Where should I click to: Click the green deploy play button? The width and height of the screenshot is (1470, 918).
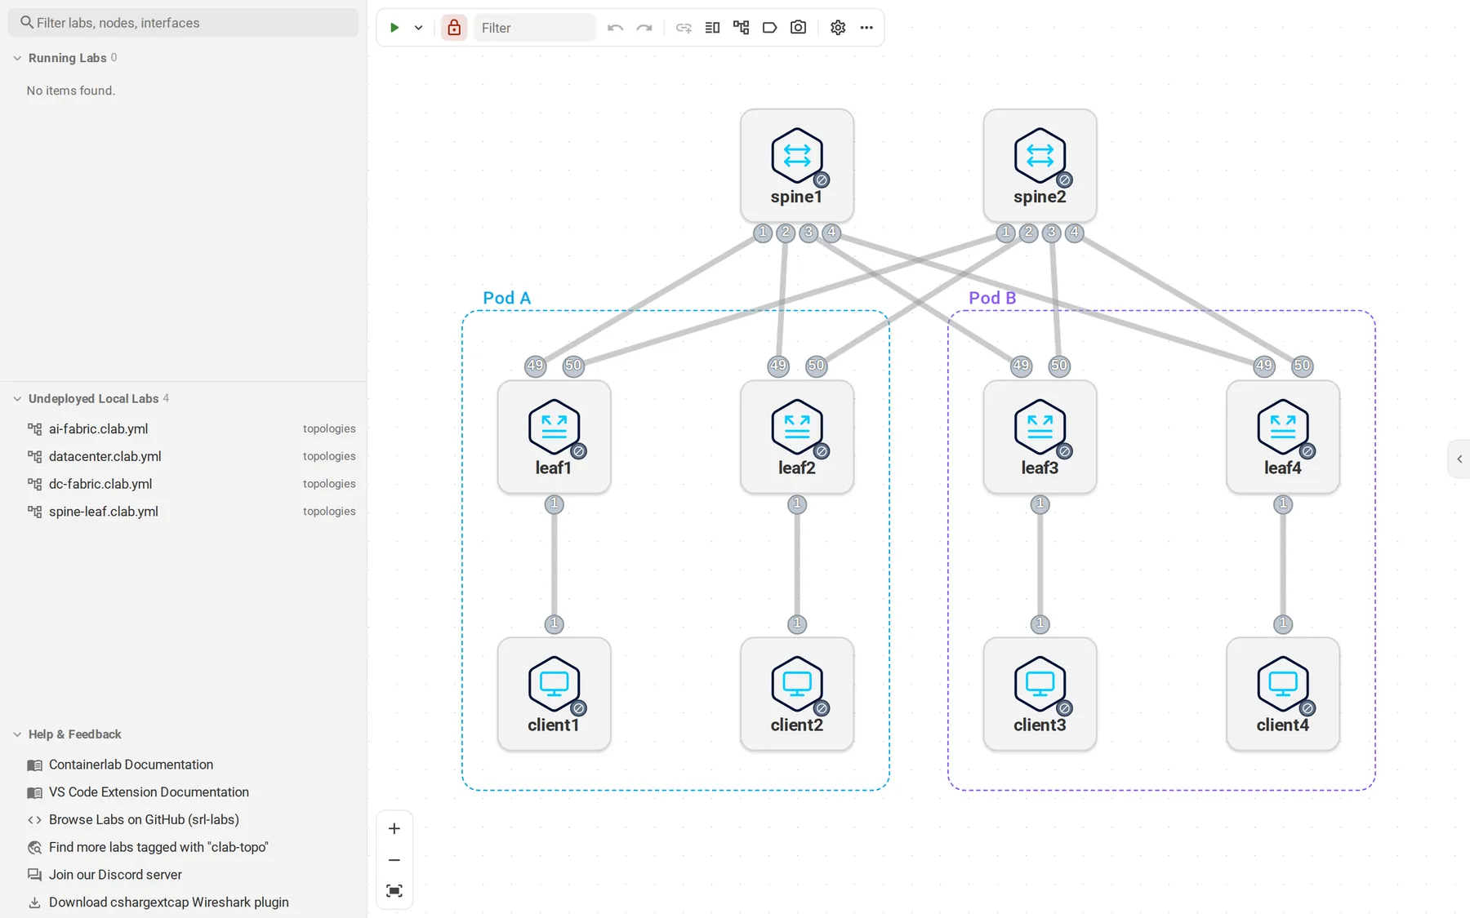(394, 28)
